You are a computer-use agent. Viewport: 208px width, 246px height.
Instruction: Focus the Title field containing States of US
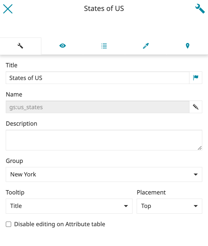[97, 78]
